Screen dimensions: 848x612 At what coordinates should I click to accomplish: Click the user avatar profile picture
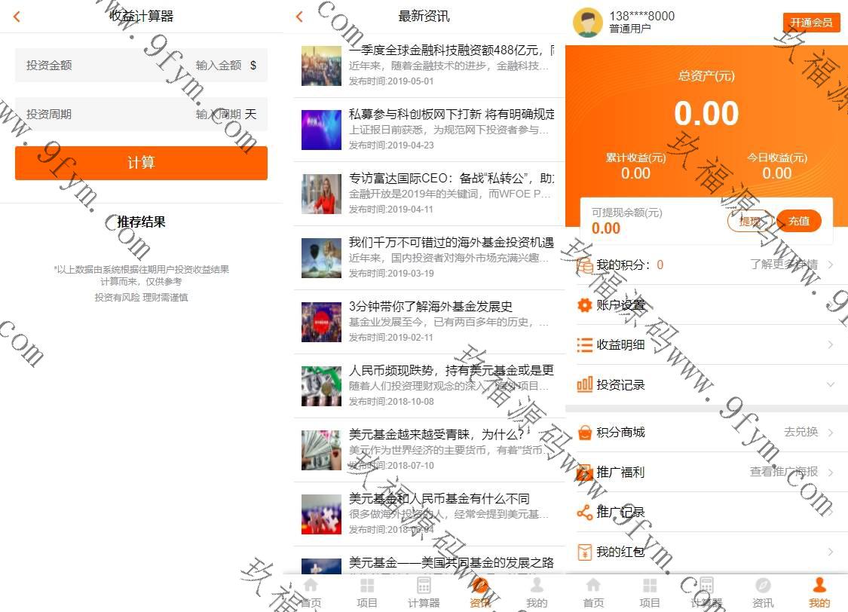click(x=587, y=22)
